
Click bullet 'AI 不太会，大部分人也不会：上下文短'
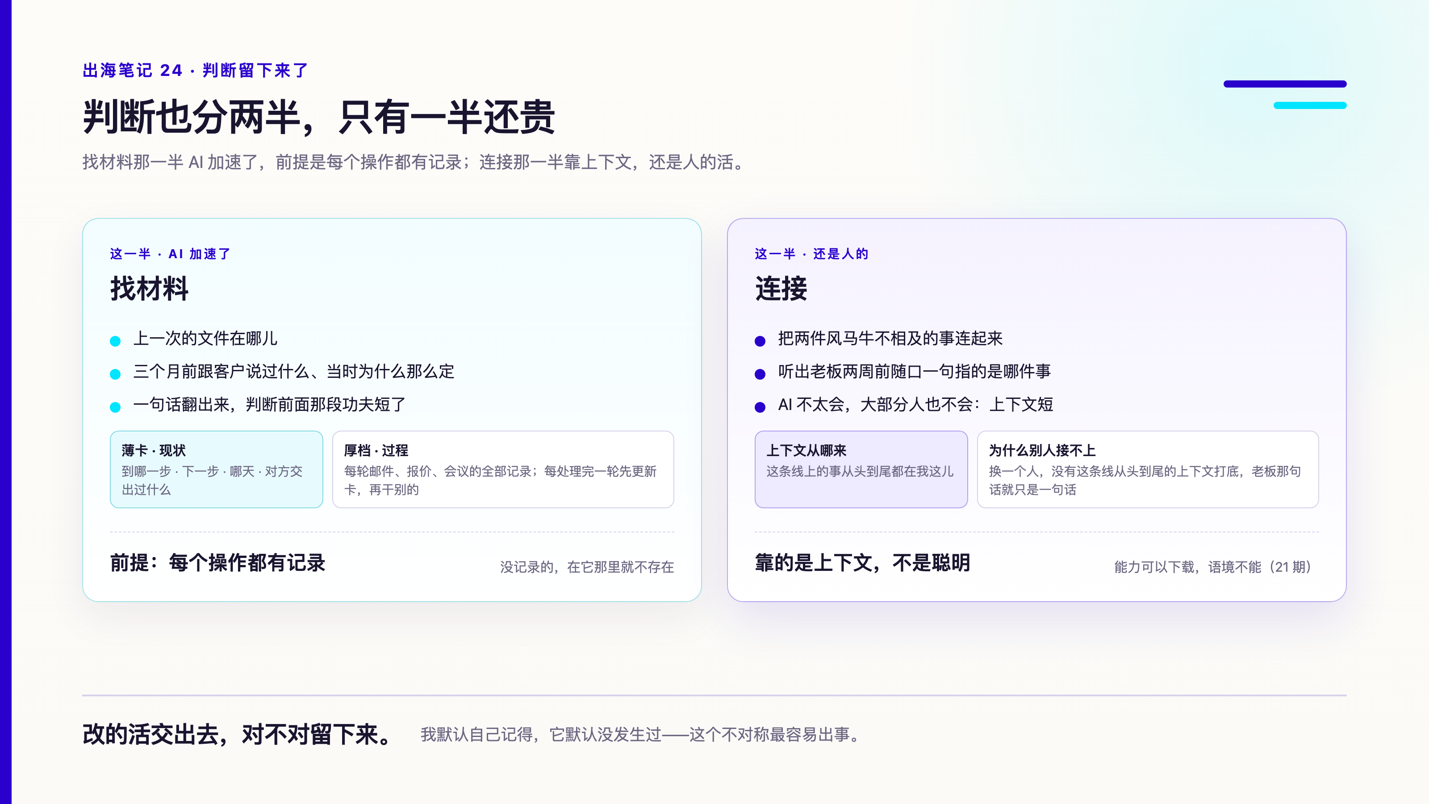915,405
